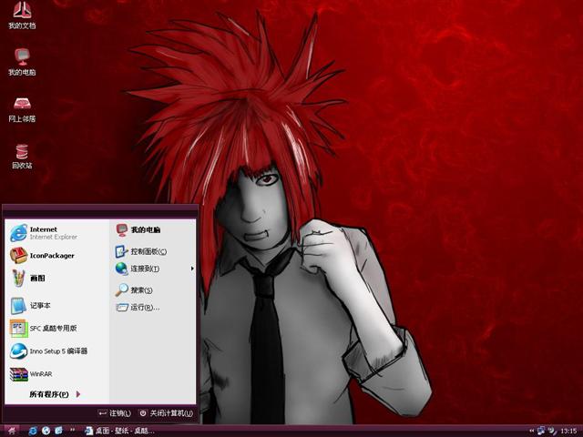Viewport: 583px width, 437px height.
Task: Click the third quick launch icon
Action: pyautogui.click(x=58, y=431)
